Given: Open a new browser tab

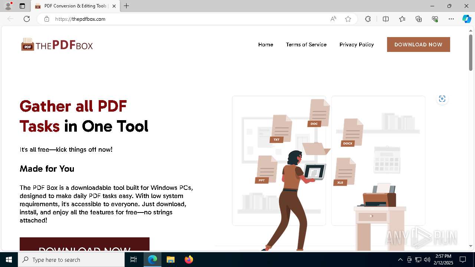Looking at the screenshot, I should click(127, 6).
